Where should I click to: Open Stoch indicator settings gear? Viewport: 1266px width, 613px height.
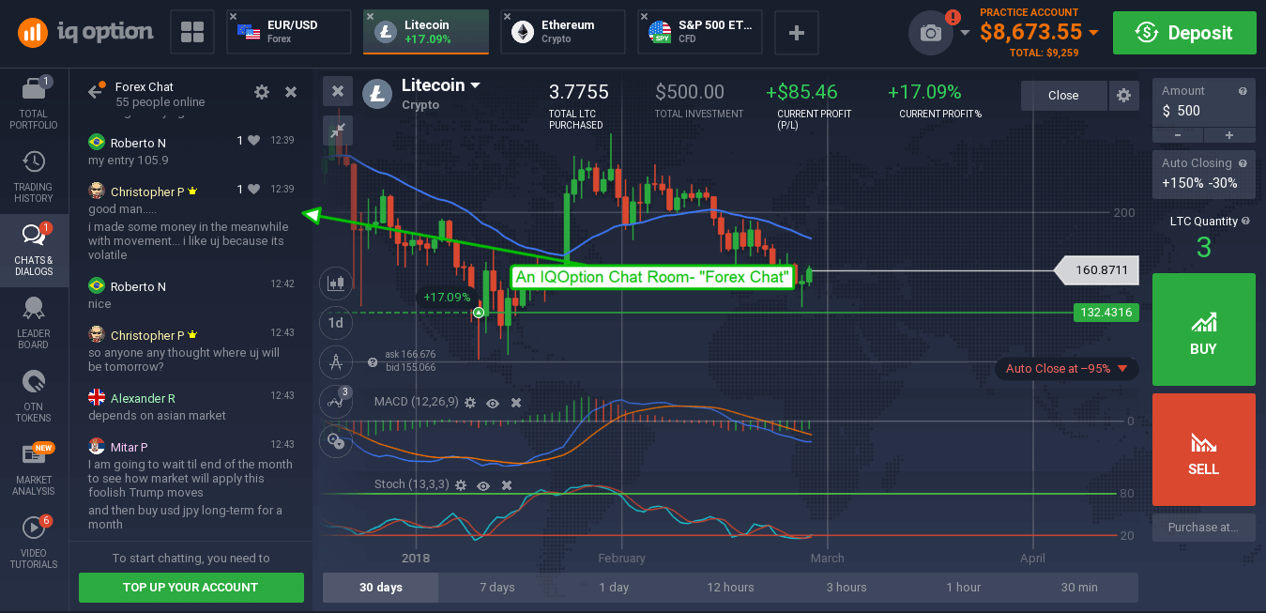pos(461,485)
